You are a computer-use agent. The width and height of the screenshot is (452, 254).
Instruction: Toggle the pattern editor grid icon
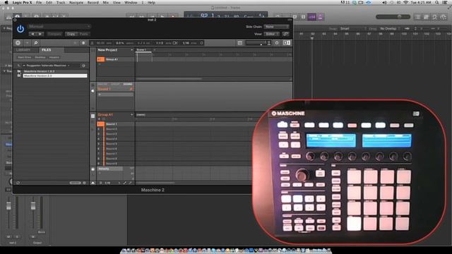click(93, 116)
